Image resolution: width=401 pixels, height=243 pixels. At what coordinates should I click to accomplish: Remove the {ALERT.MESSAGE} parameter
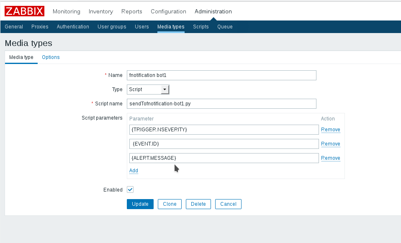click(x=330, y=158)
